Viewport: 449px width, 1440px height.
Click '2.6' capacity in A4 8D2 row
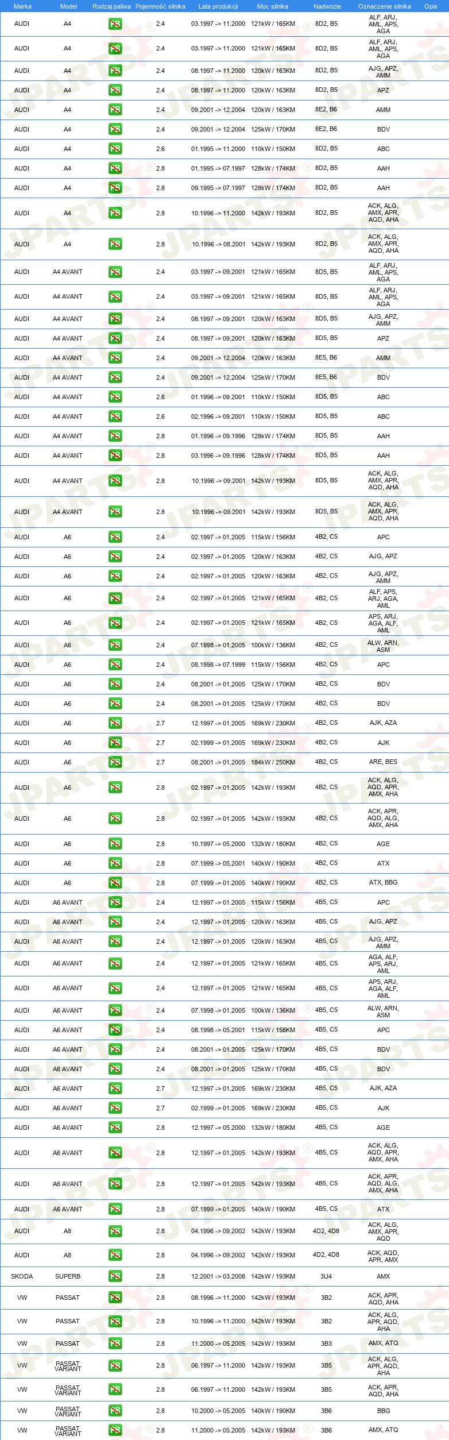pyautogui.click(x=160, y=149)
